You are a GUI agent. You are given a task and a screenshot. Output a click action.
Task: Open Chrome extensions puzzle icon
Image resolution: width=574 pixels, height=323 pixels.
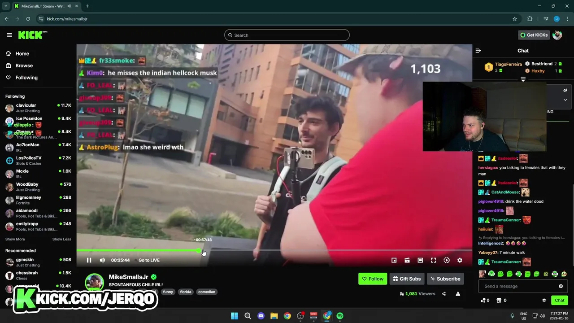point(530,19)
